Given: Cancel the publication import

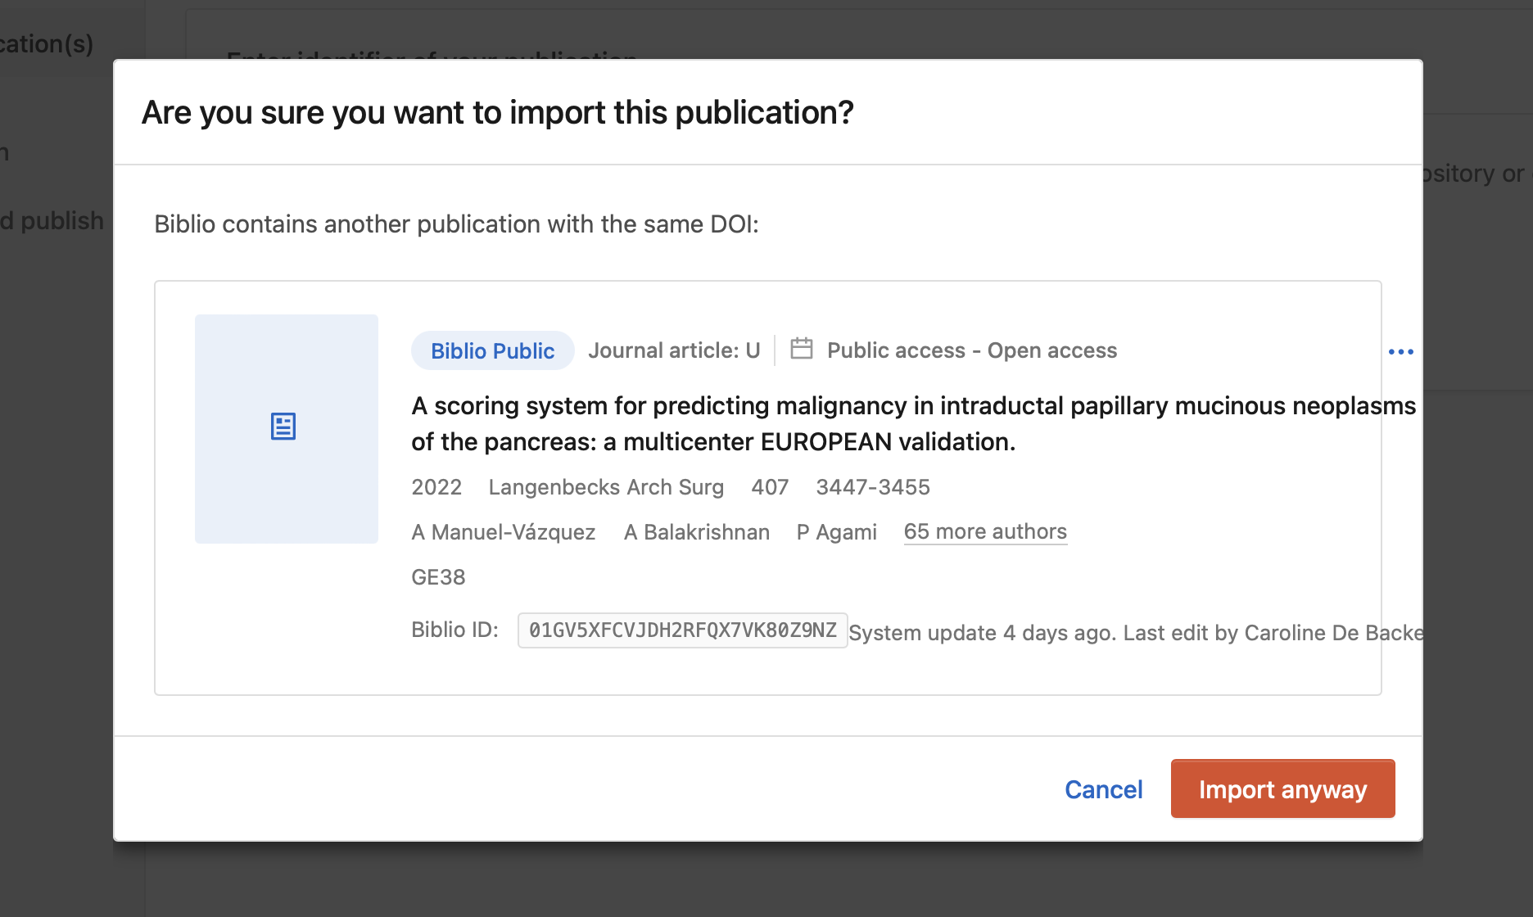Looking at the screenshot, I should (x=1103, y=788).
